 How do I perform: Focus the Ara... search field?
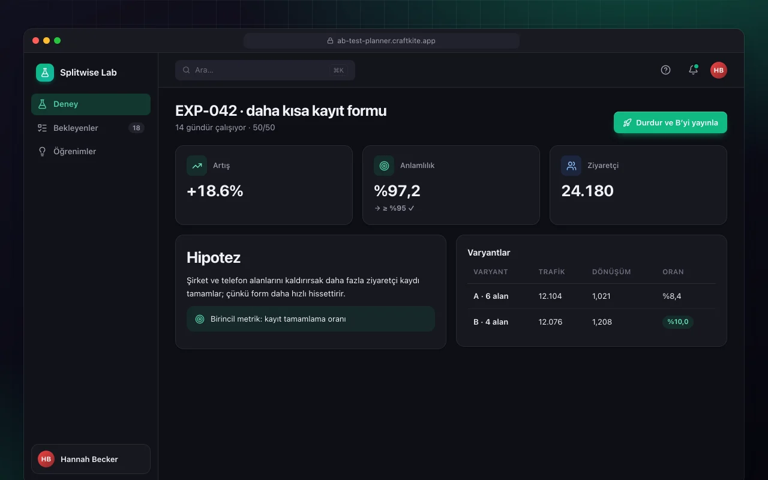coord(265,70)
